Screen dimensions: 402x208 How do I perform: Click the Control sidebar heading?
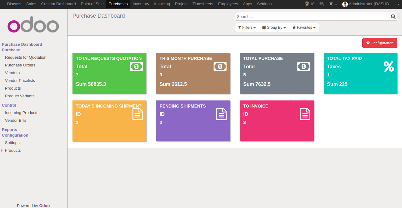tap(9, 105)
